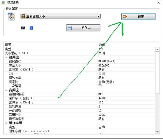Click the scrollbar down arrow
Image resolution: width=163 pixels, height=139 pixels.
157,132
